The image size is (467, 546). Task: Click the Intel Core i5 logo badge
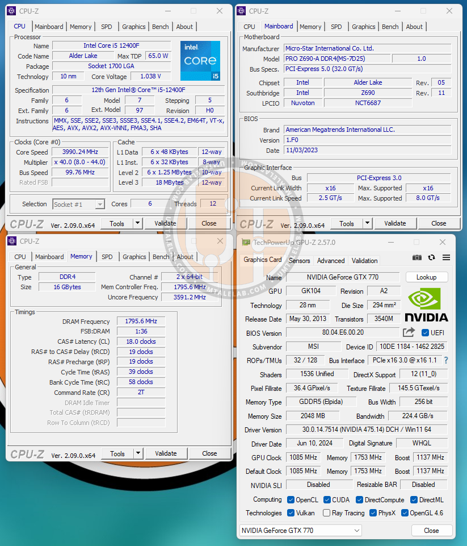click(200, 61)
